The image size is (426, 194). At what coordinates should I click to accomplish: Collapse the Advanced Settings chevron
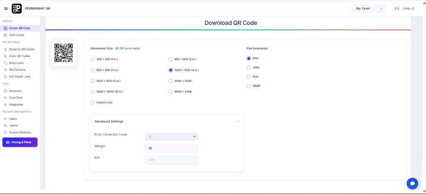tap(238, 122)
